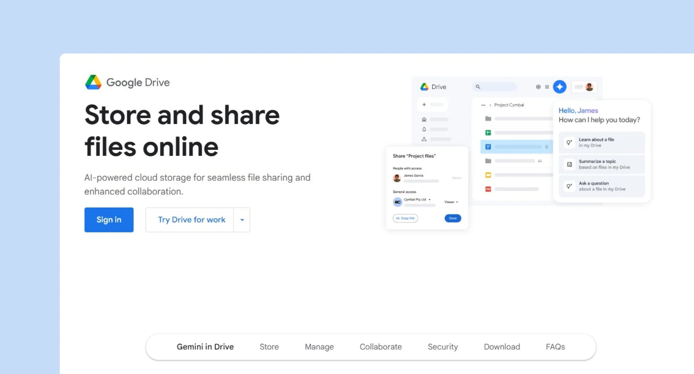This screenshot has width=694, height=374.
Task: Click the top folder icon under Project Cymbal
Action: pos(488,119)
